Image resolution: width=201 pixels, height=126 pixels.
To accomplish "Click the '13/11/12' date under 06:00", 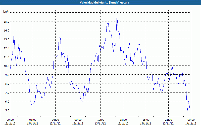I will [x=55, y=123].
